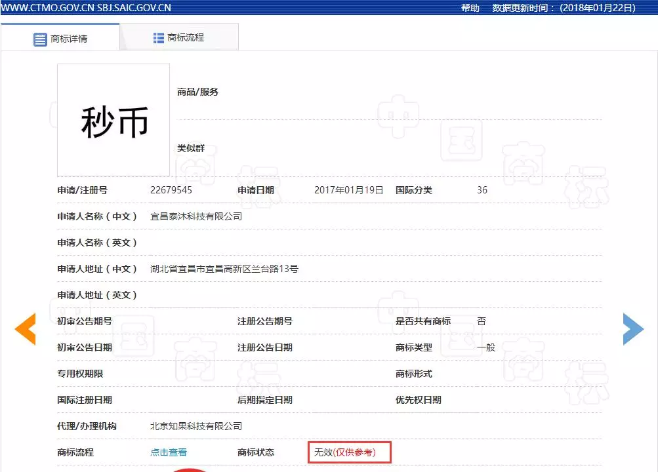Select registration number 22679545
The width and height of the screenshot is (658, 472).
tap(171, 190)
